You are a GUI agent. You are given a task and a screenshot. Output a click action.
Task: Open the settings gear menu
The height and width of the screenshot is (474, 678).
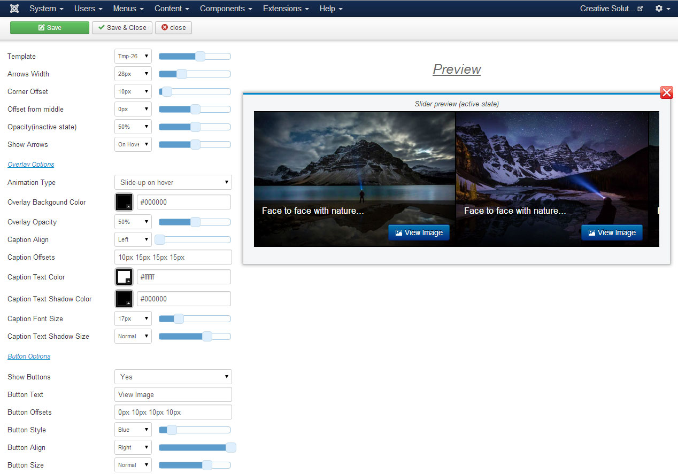(x=662, y=9)
